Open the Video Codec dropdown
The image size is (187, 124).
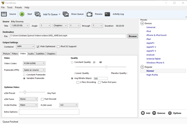[x=34, y=63]
